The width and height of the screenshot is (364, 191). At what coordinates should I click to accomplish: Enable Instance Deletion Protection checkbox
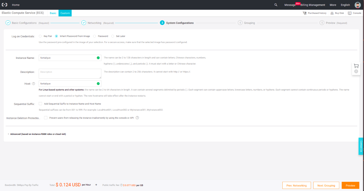(45, 118)
